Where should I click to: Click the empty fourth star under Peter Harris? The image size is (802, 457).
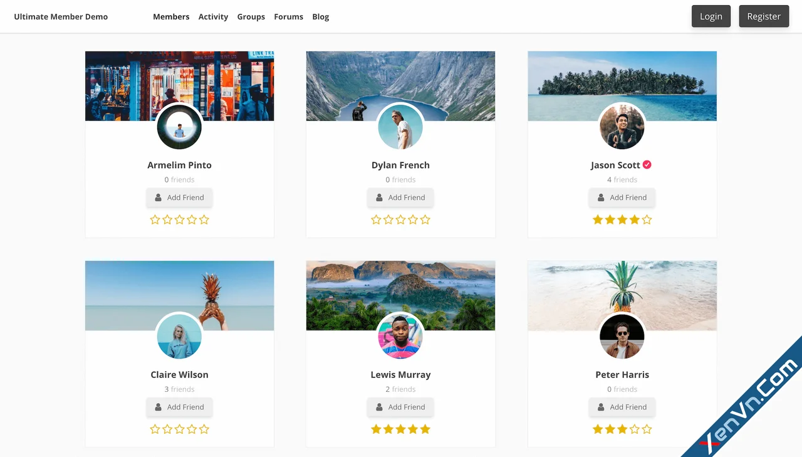[x=634, y=429]
